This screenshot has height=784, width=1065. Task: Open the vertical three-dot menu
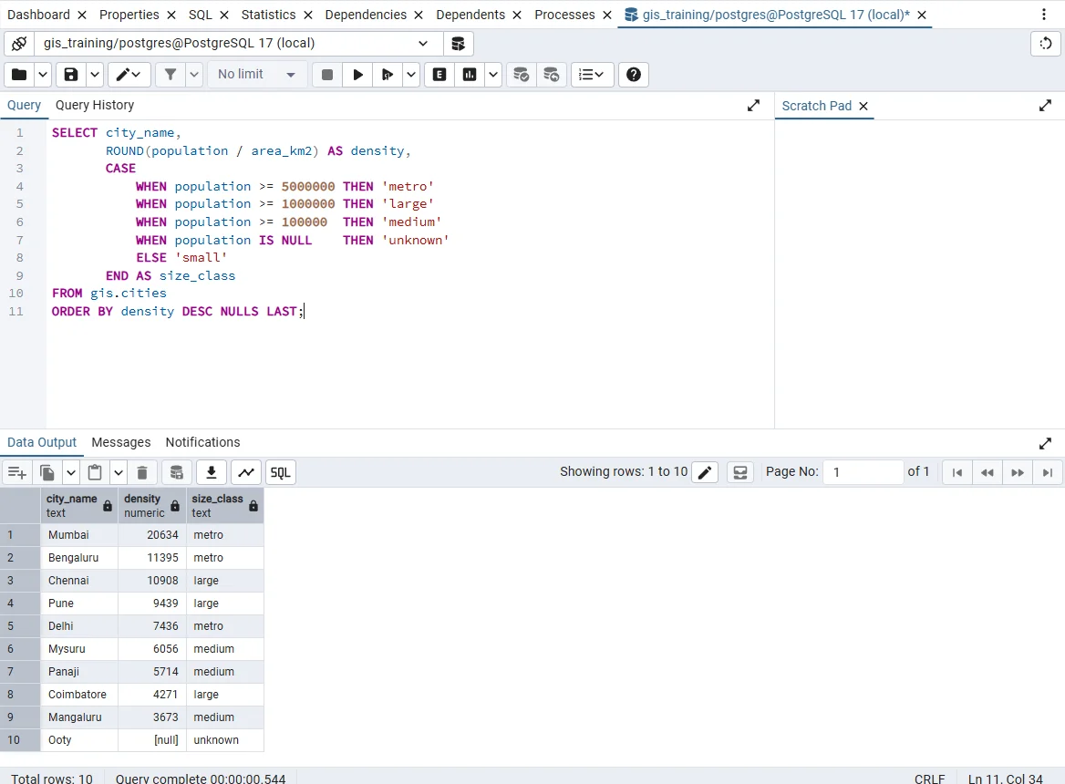tap(1044, 15)
